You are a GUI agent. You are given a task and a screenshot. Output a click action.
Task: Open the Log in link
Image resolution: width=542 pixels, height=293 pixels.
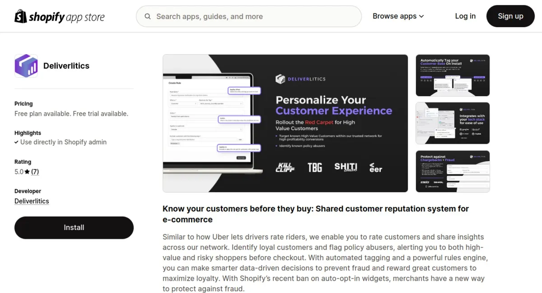(465, 16)
